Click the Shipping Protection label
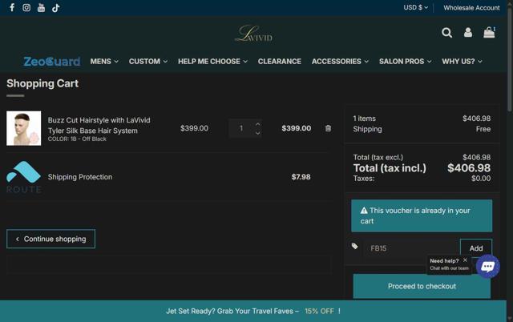Image resolution: width=513 pixels, height=322 pixels. point(80,177)
